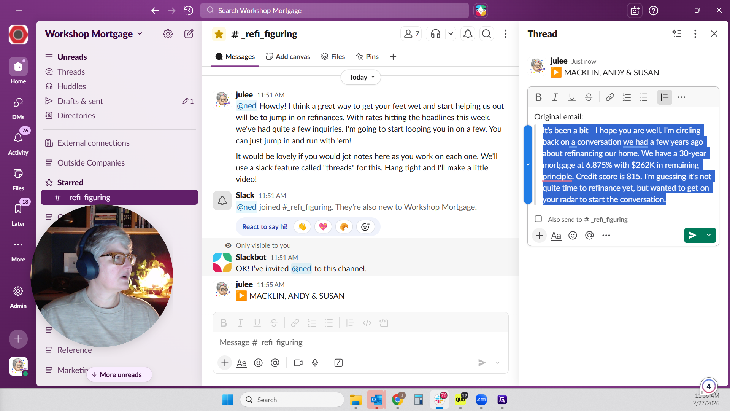The image size is (730, 411).
Task: Toggle Aa formatting toolbar in main composer
Action: (x=241, y=363)
